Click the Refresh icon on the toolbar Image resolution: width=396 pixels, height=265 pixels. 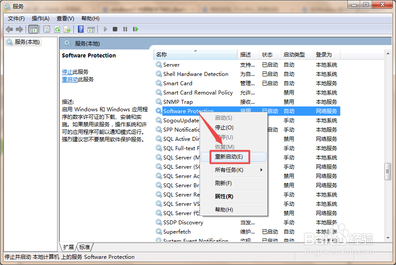[x=58, y=29]
